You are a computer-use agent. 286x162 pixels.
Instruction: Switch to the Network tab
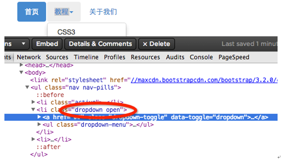(x=29, y=57)
